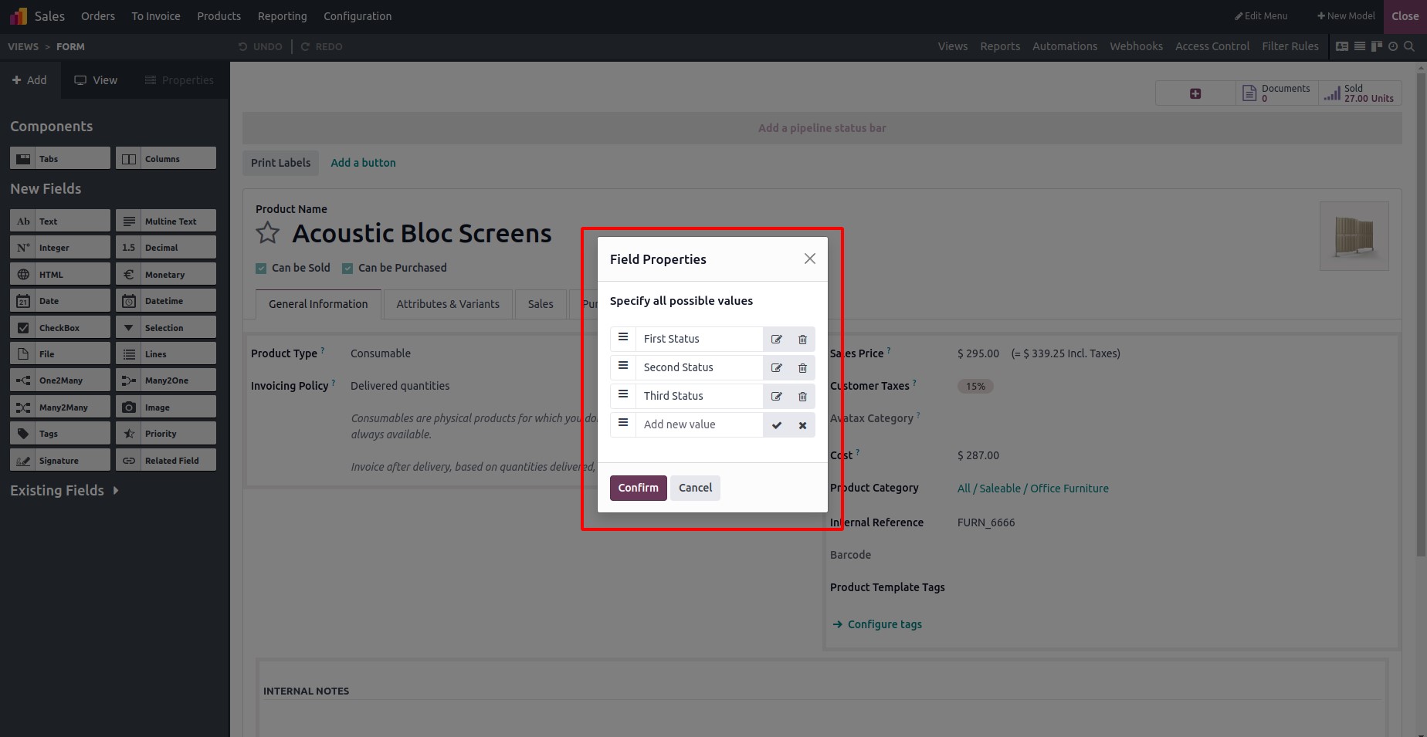Click the Add a button link
The height and width of the screenshot is (737, 1427).
(363, 163)
